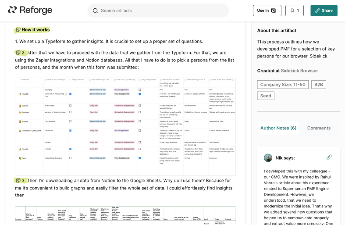
Task: Click the Reforge logo
Action: point(30,11)
